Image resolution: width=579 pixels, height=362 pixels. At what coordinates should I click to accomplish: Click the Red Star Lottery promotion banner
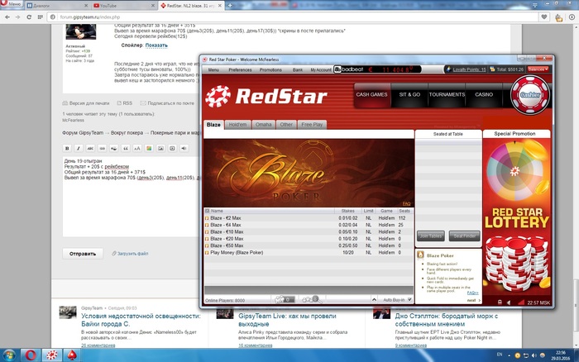517,217
